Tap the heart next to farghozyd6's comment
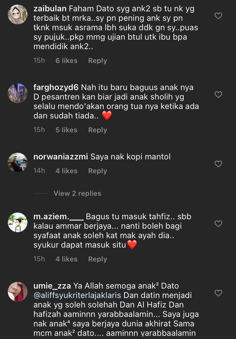The width and height of the screenshot is (236, 339). point(218,95)
